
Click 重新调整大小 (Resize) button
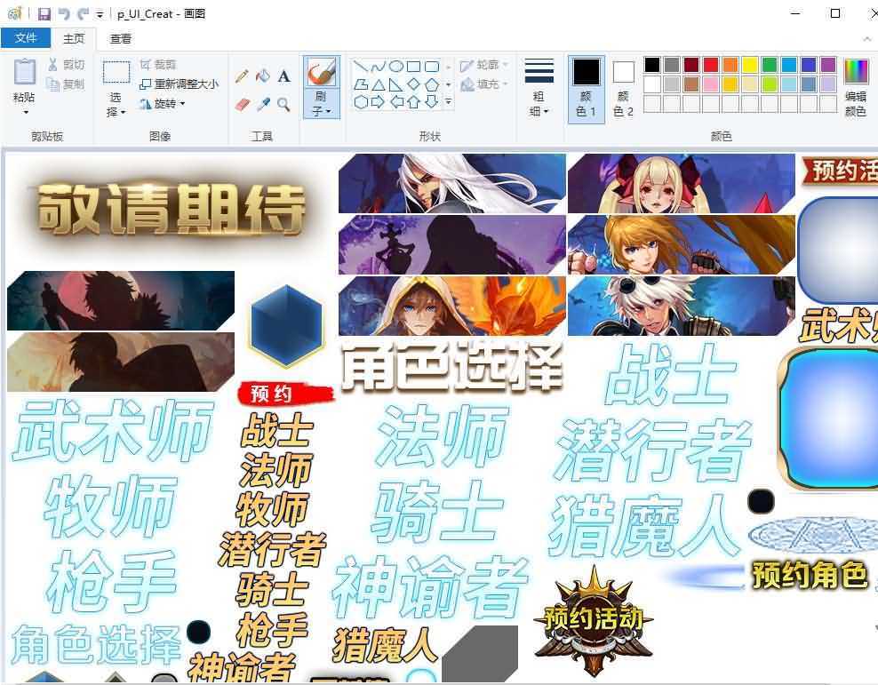click(x=179, y=84)
